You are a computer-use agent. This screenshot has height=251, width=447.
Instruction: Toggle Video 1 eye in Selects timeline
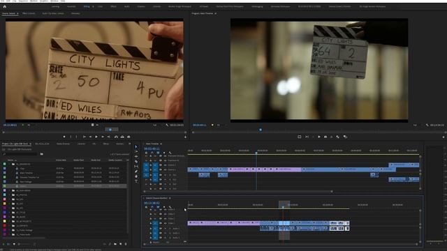click(x=165, y=223)
